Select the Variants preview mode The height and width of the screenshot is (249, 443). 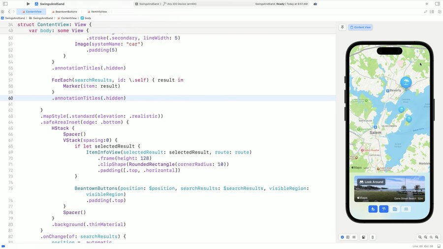354,237
